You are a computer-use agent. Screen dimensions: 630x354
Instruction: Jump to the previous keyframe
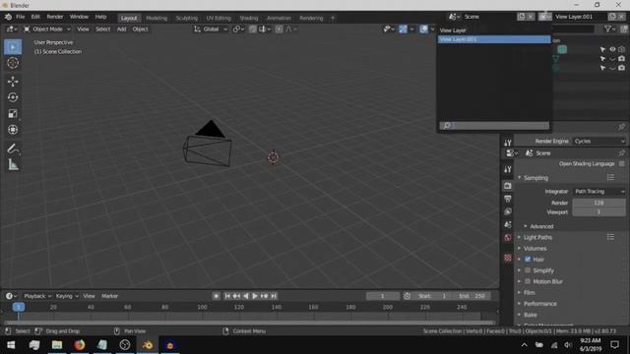(x=236, y=296)
